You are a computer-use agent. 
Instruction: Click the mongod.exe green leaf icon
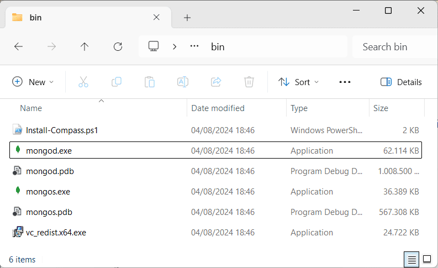(18, 150)
